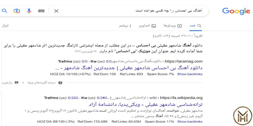This screenshot has width=253, height=126.
Task: Switch to the ویدئوها videos tab
Action: [173, 26]
